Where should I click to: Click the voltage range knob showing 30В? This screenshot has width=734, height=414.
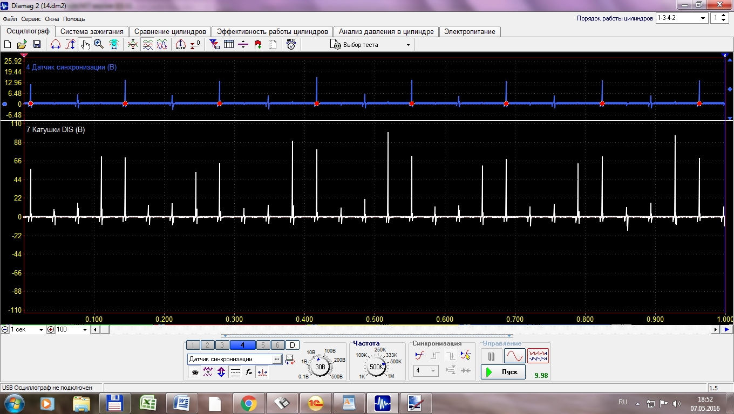pyautogui.click(x=320, y=367)
